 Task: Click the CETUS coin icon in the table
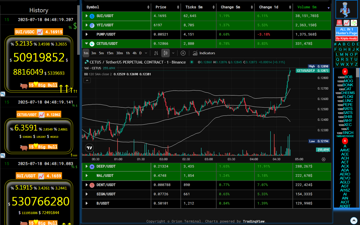pos(92,44)
